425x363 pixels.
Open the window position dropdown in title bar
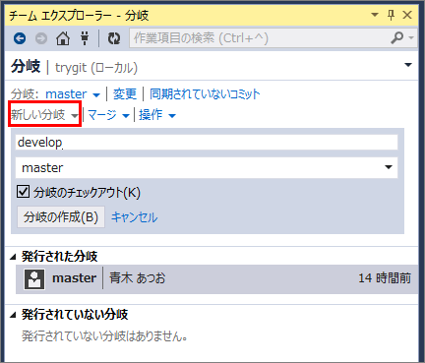375,15
